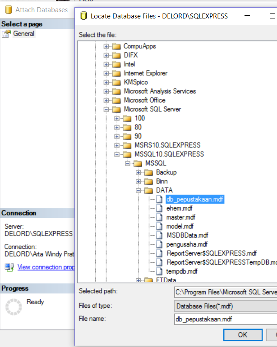Select the MSRS10.SQLEXPRESS folder

point(167,145)
